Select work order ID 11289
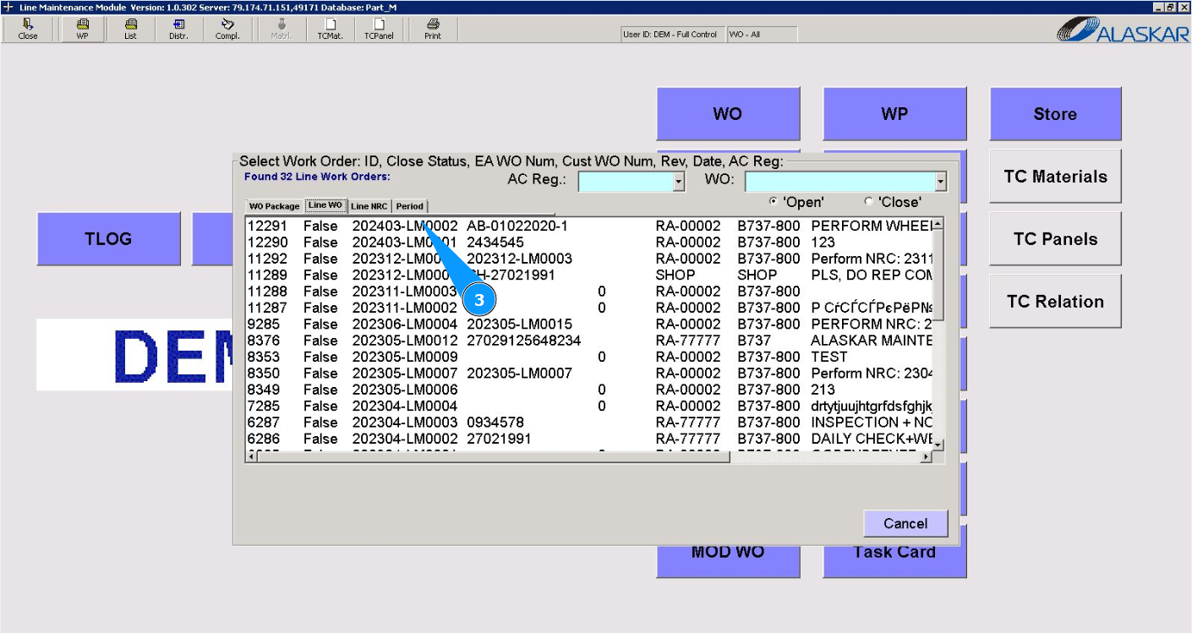The image size is (1192, 633). tap(267, 276)
